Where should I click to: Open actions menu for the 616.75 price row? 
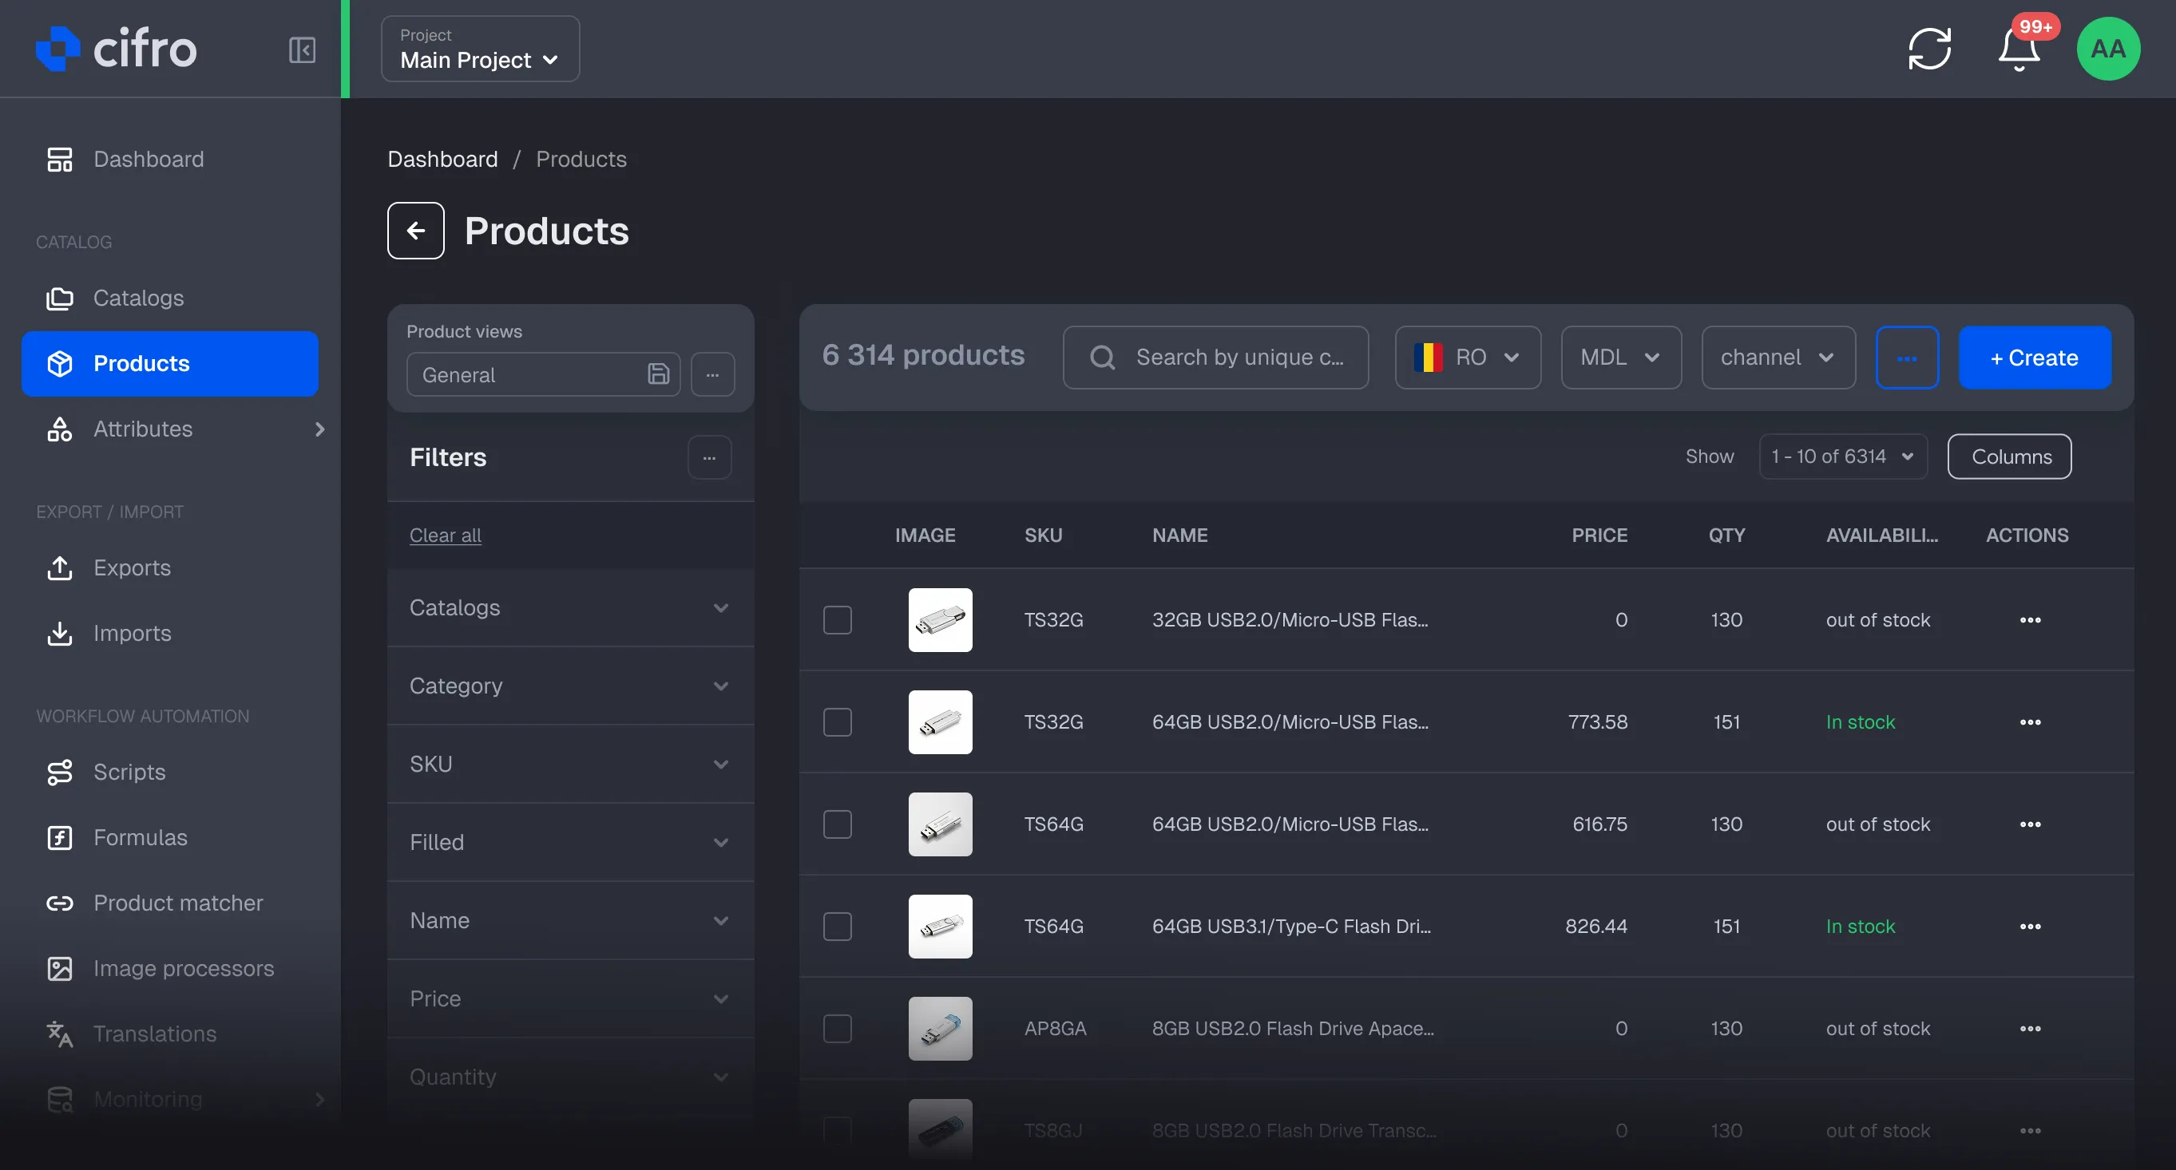click(2030, 824)
